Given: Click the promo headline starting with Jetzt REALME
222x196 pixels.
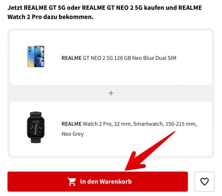Looking at the screenshot, I should [104, 12].
